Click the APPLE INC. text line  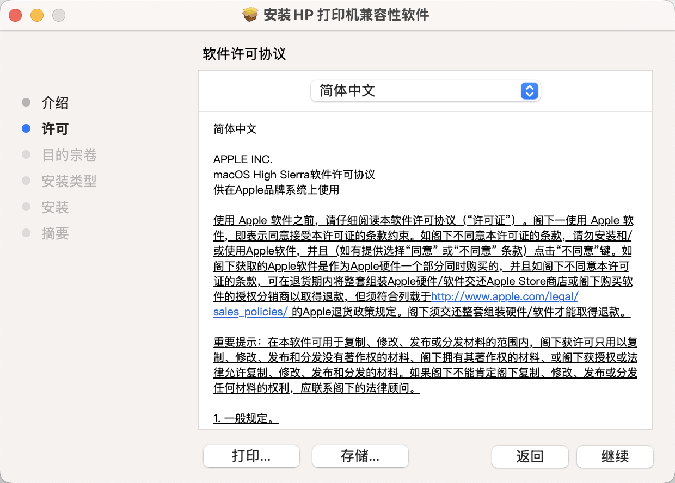[243, 159]
